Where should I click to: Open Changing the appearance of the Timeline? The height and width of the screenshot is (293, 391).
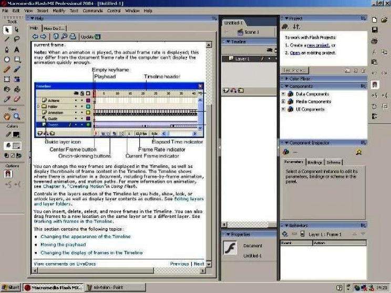tap(86, 236)
